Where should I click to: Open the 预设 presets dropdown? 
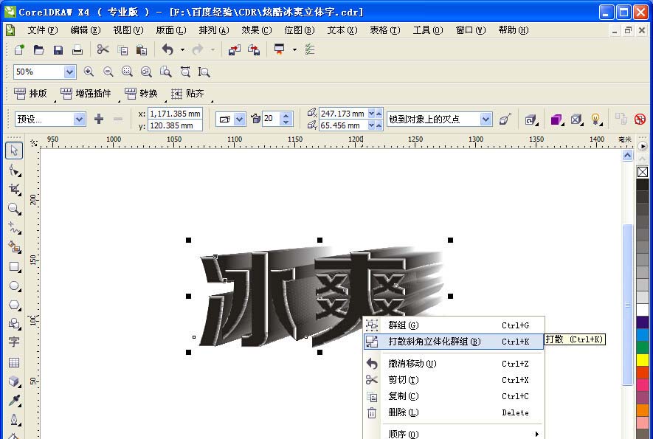tap(77, 119)
